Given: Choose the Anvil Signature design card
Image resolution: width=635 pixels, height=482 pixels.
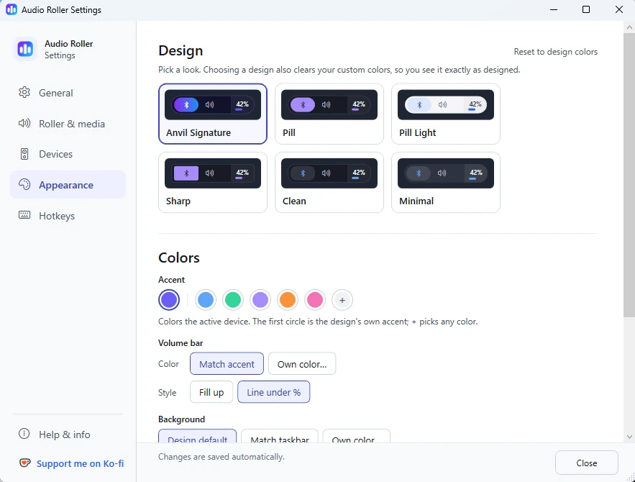Looking at the screenshot, I should [x=213, y=114].
